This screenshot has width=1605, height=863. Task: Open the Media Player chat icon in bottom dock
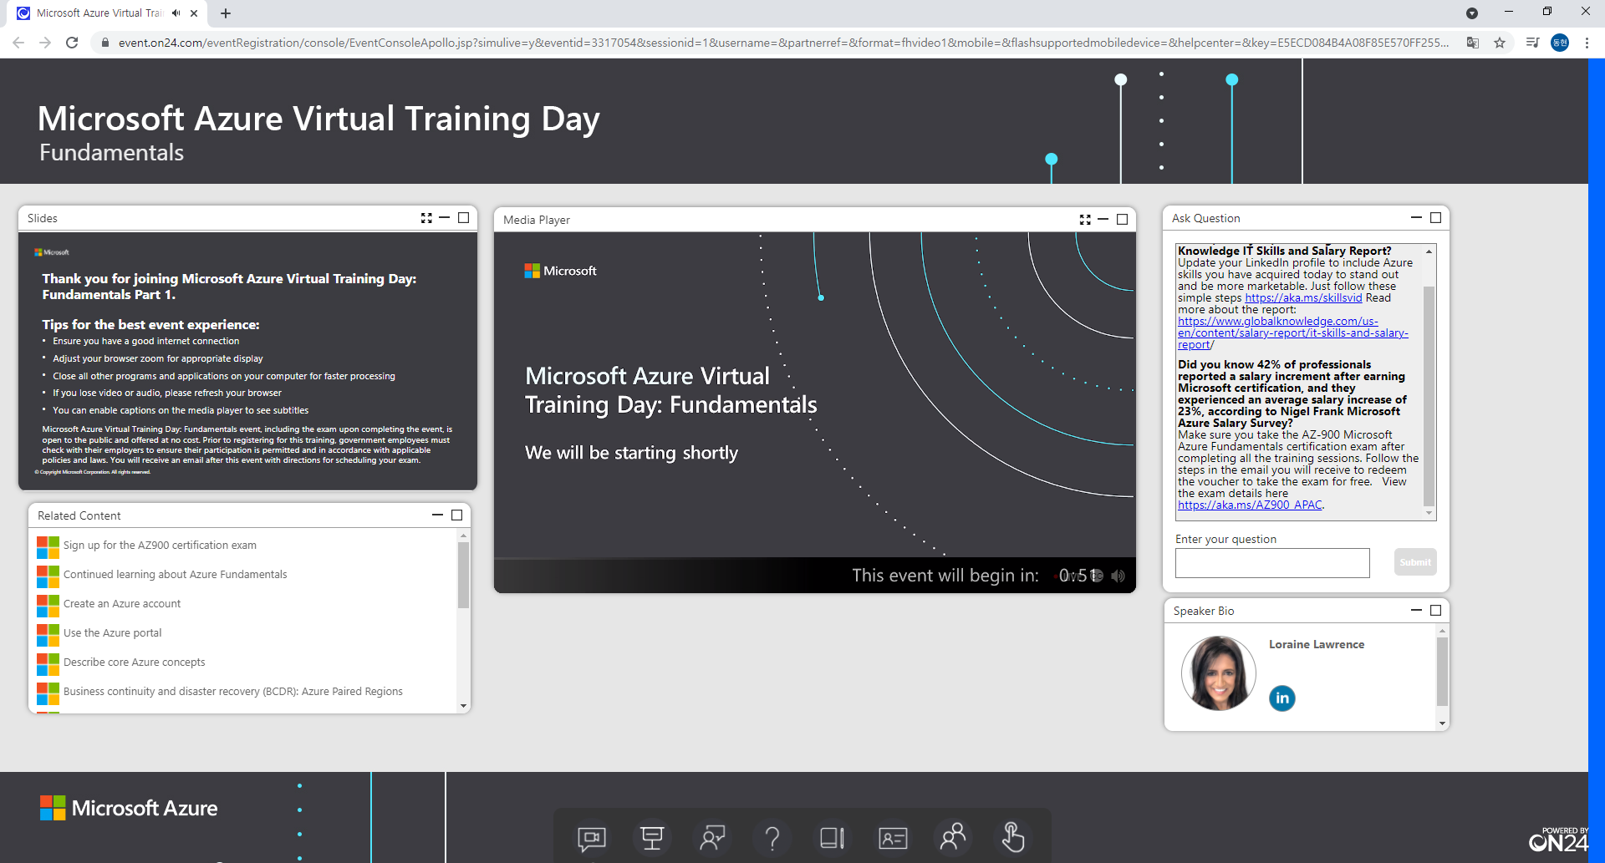(592, 838)
